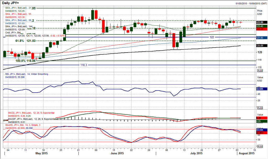Select the last price tag 123.99
Viewport: 268px width, 159px height.
tap(262, 22)
